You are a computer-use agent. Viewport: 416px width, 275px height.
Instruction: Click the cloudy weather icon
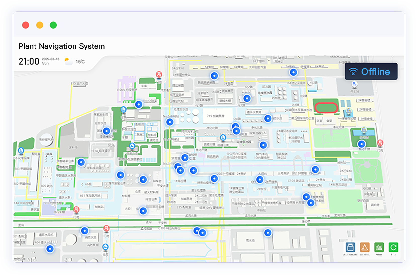tap(68, 61)
